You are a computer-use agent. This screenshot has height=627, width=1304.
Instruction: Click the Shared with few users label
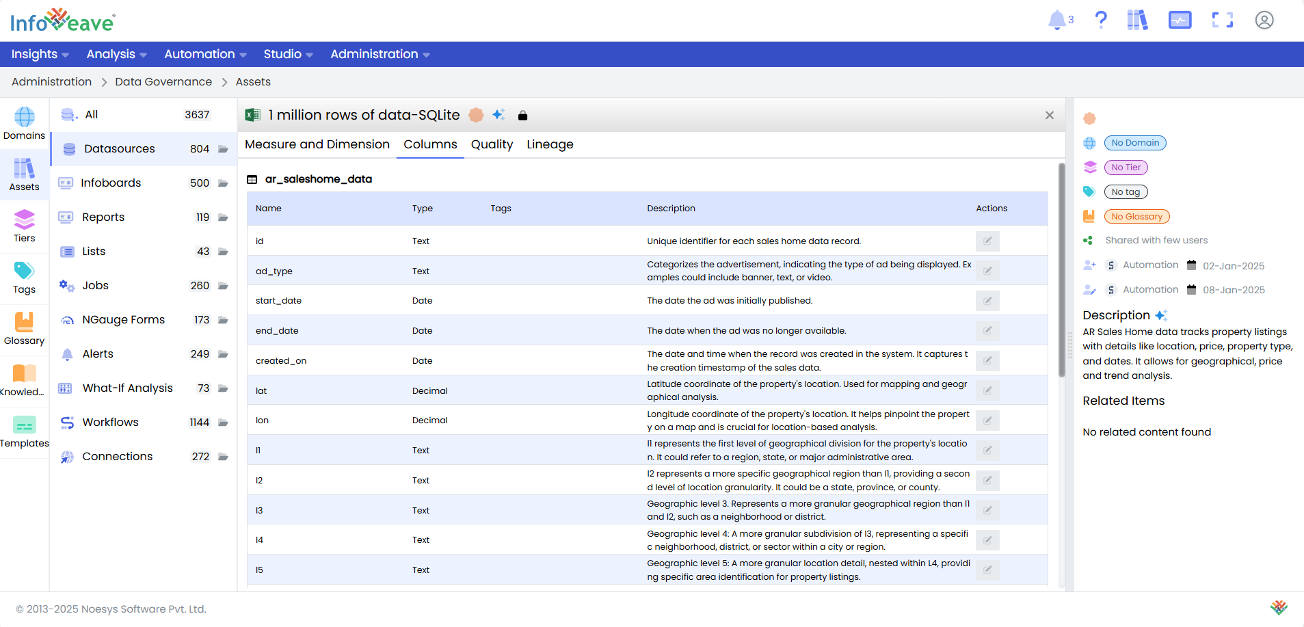click(x=1156, y=241)
